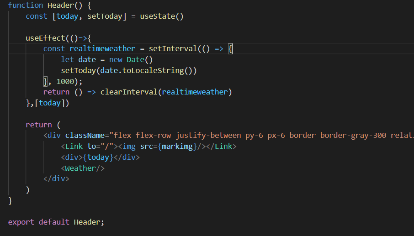Click the 'new' keyword
Viewport: 414px width, 236px height.
(x=116, y=60)
